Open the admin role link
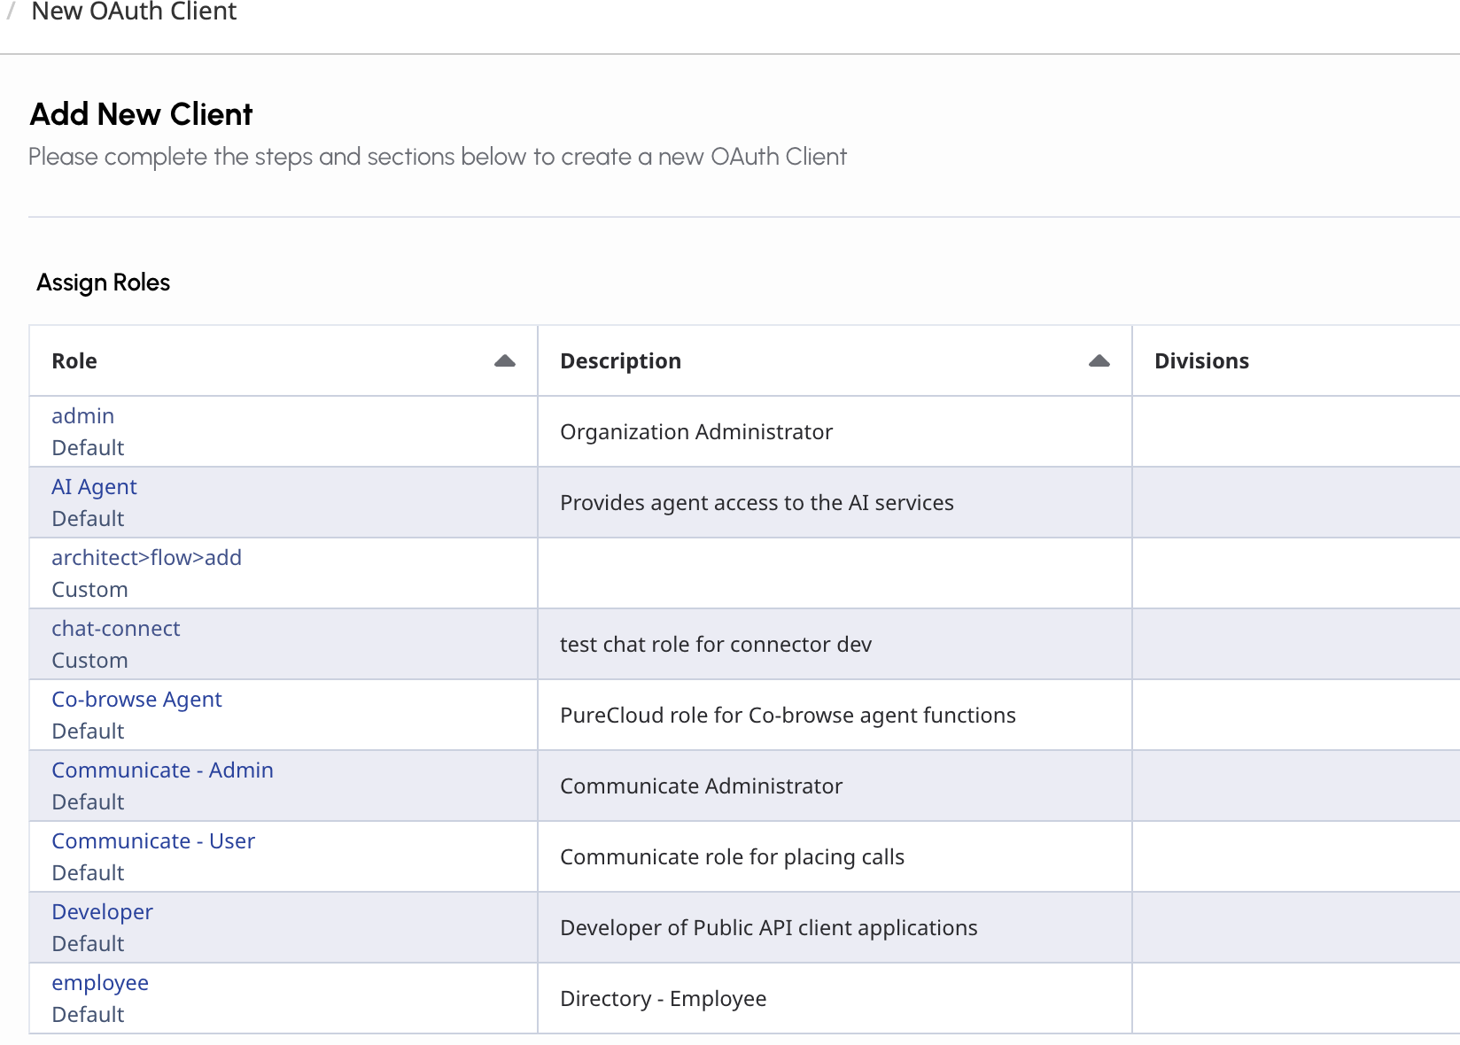Image resolution: width=1460 pixels, height=1045 pixels. 82,416
